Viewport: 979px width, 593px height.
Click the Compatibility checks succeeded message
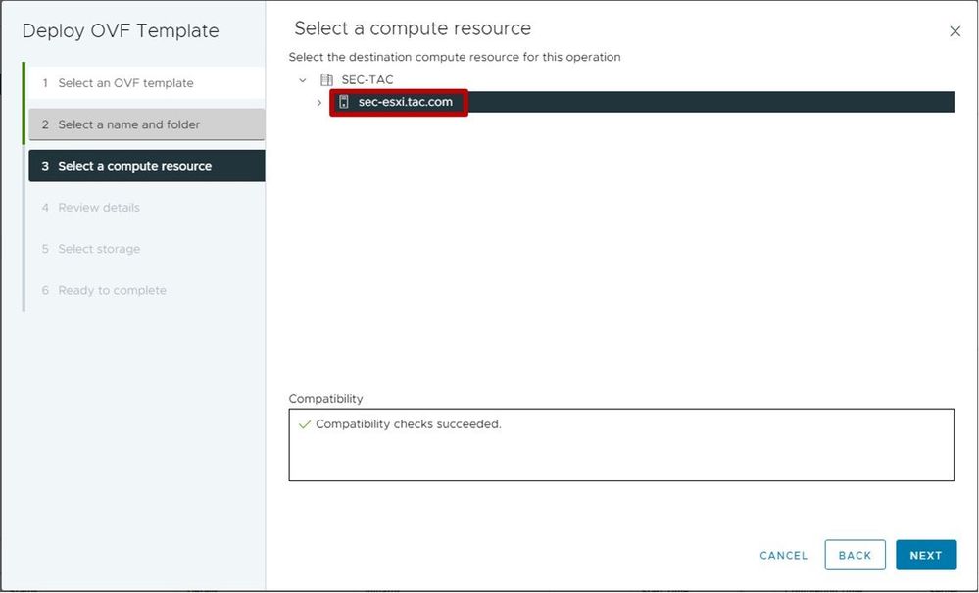coord(409,423)
